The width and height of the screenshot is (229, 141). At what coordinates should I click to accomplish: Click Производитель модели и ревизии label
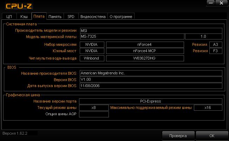pyautogui.click(x=46, y=30)
